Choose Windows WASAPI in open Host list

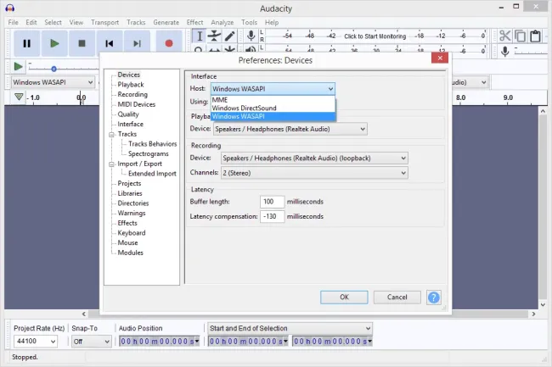[273, 117]
